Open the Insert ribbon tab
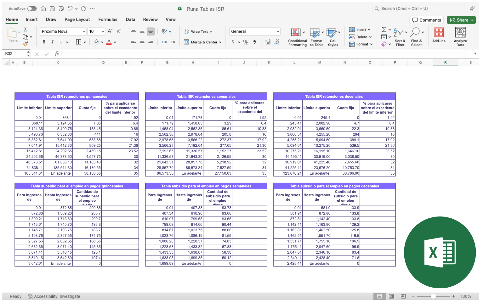Screen dimensions: 483x303 coord(31,20)
